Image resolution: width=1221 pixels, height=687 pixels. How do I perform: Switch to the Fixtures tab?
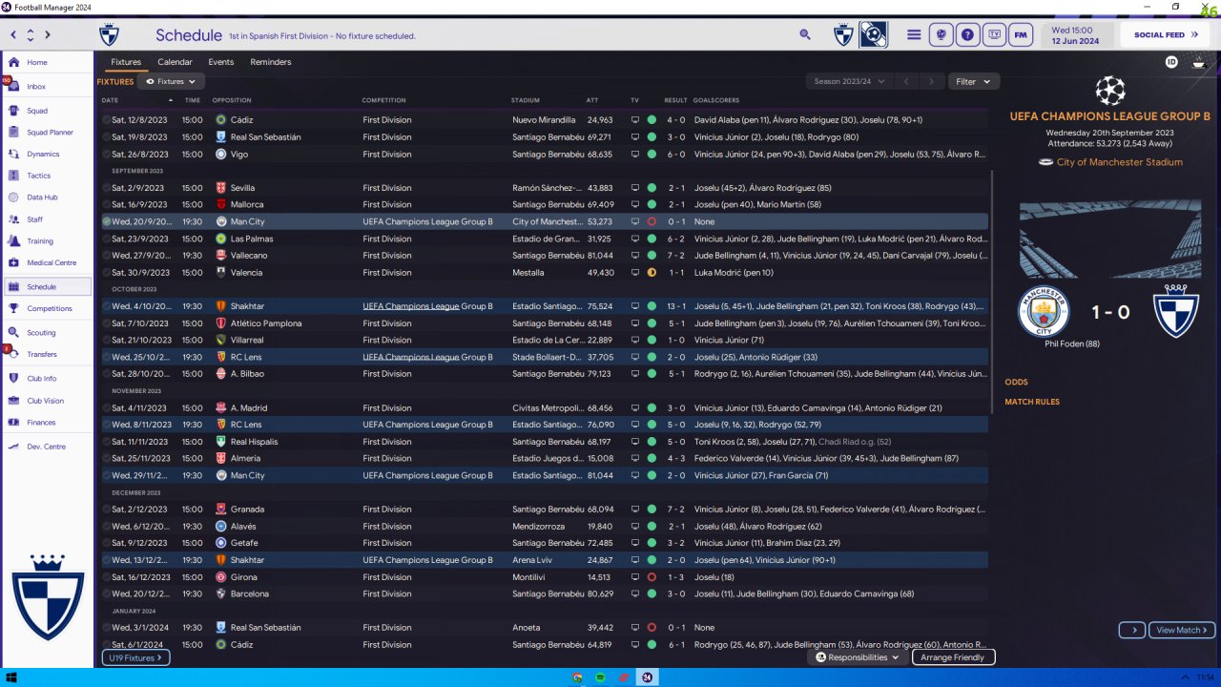click(126, 62)
